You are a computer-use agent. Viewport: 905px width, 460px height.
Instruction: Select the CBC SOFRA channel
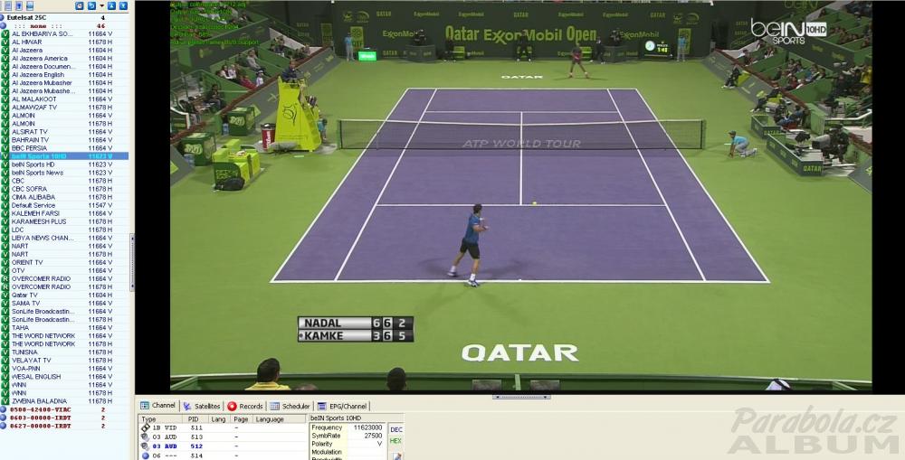pyautogui.click(x=64, y=189)
